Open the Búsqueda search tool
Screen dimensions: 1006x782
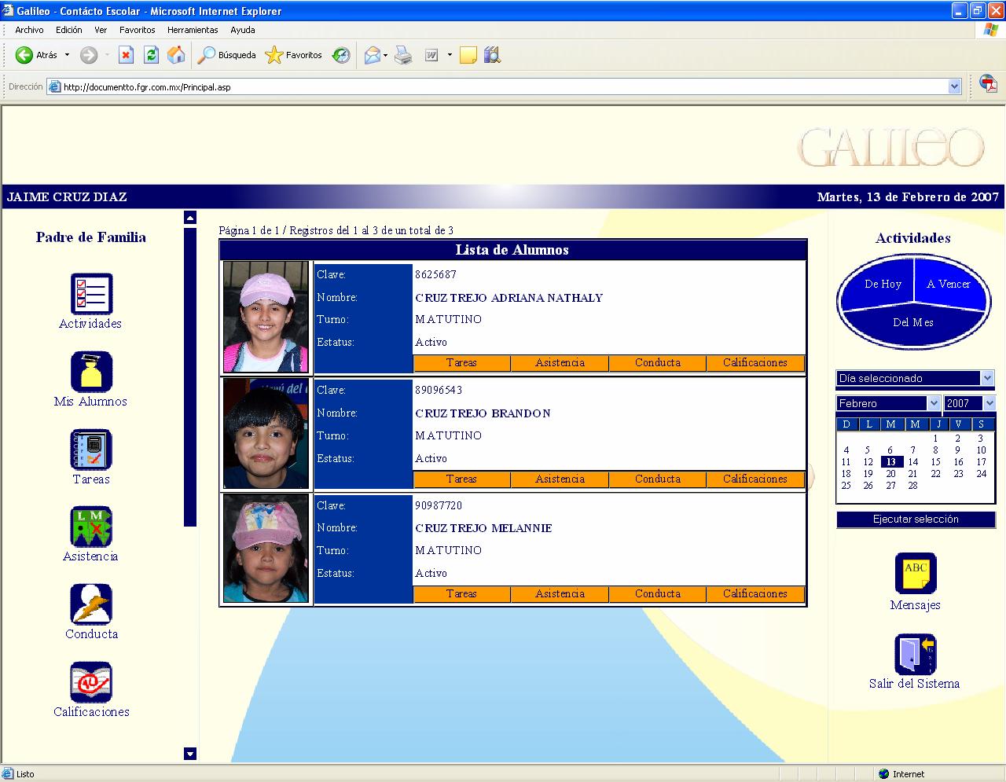(x=226, y=55)
